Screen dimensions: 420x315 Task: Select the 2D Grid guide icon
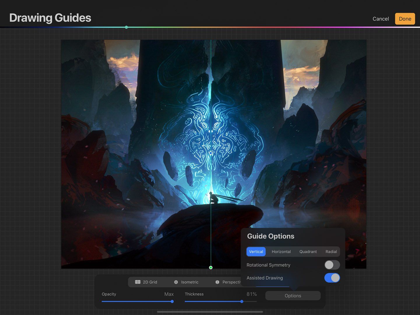click(138, 282)
